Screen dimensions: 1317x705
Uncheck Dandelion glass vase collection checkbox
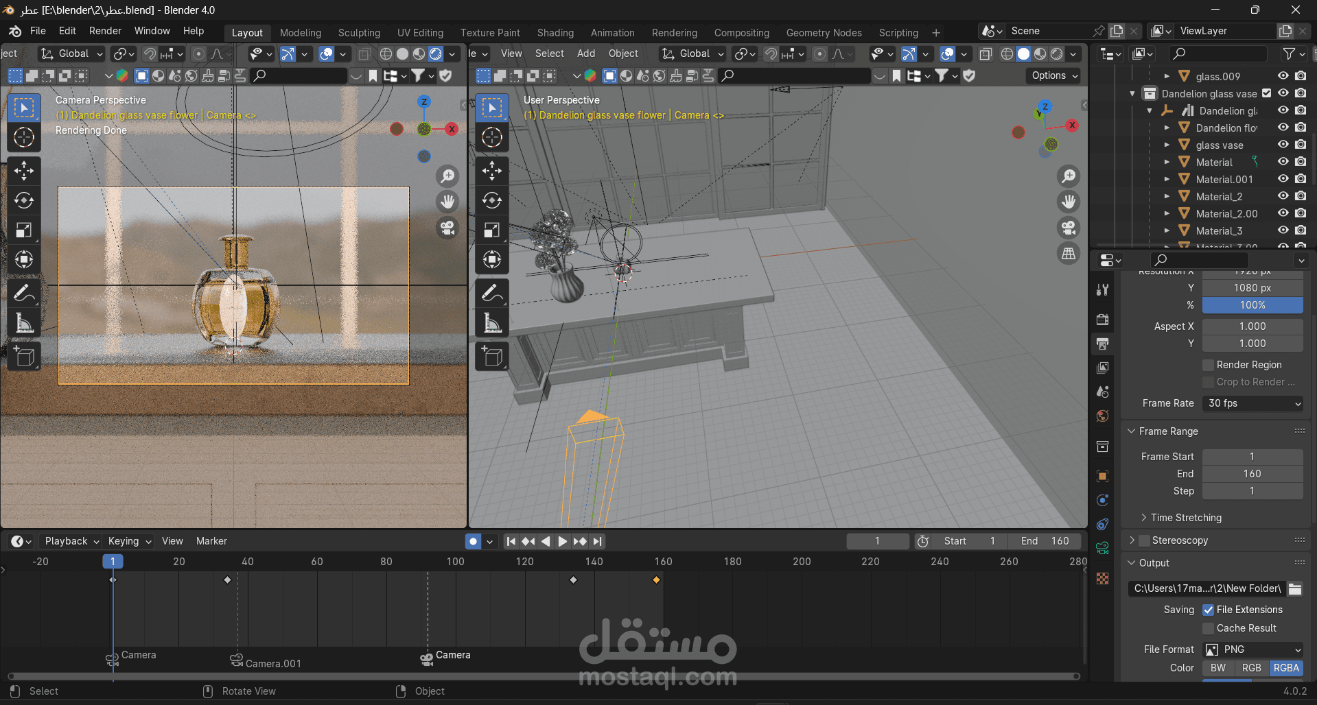[1267, 93]
